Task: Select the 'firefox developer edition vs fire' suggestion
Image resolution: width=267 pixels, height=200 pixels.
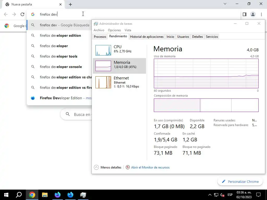Action: (x=59, y=87)
